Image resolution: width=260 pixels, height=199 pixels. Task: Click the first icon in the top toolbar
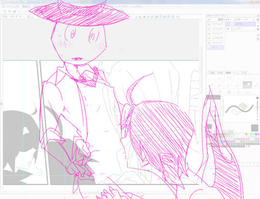[x=5, y=12]
